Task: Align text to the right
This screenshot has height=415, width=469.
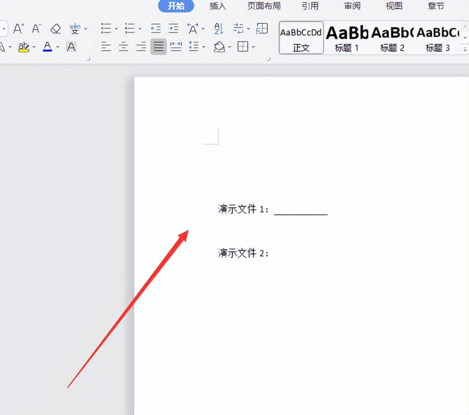Action: 141,47
